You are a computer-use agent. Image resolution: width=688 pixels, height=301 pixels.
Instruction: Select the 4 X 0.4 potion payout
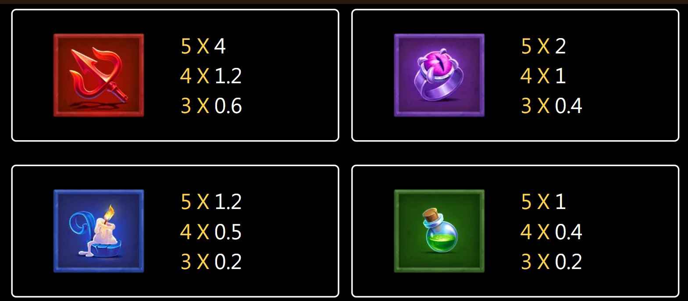click(551, 231)
